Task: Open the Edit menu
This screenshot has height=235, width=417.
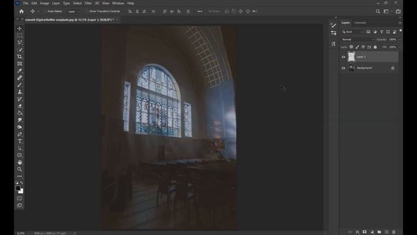Action: tap(34, 3)
